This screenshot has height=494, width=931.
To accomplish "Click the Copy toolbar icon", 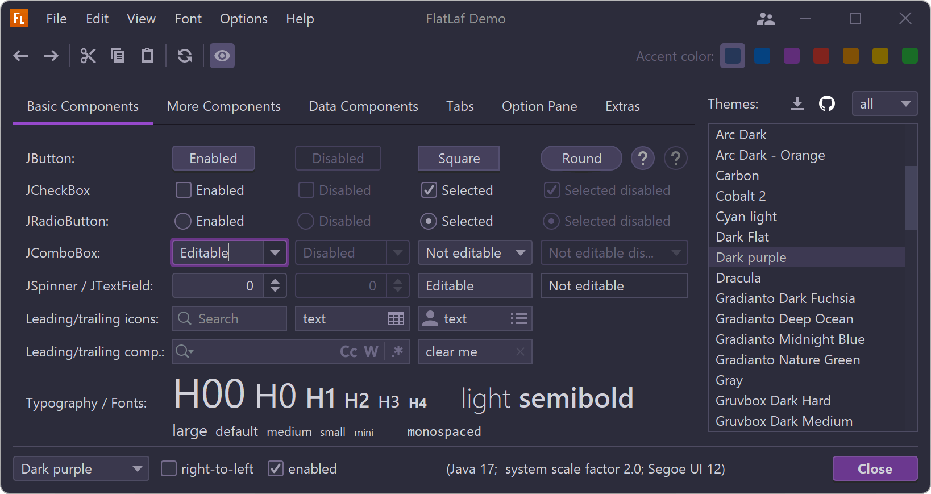I will pyautogui.click(x=118, y=56).
